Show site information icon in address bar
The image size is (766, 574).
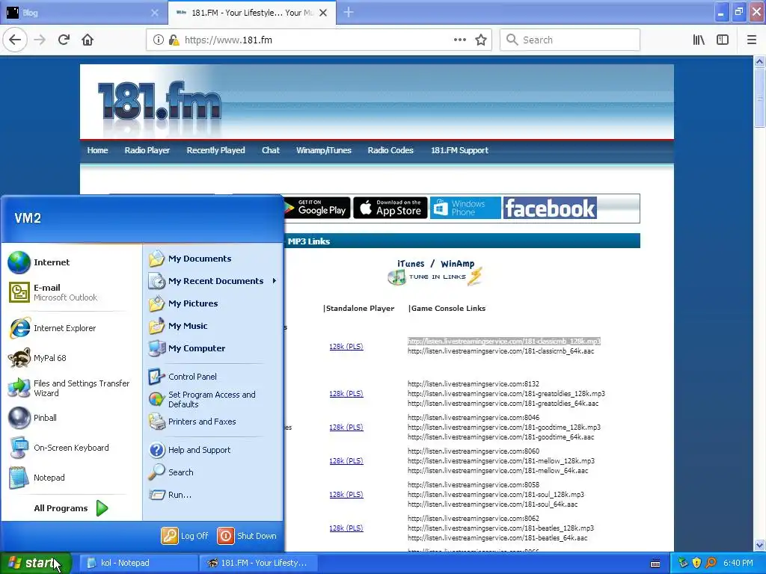(x=159, y=40)
